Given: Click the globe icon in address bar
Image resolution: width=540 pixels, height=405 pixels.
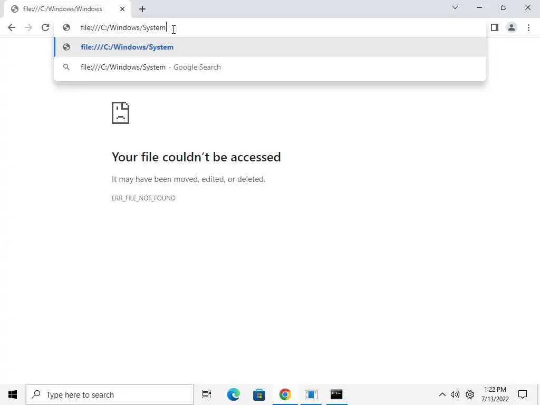Looking at the screenshot, I should pos(66,27).
